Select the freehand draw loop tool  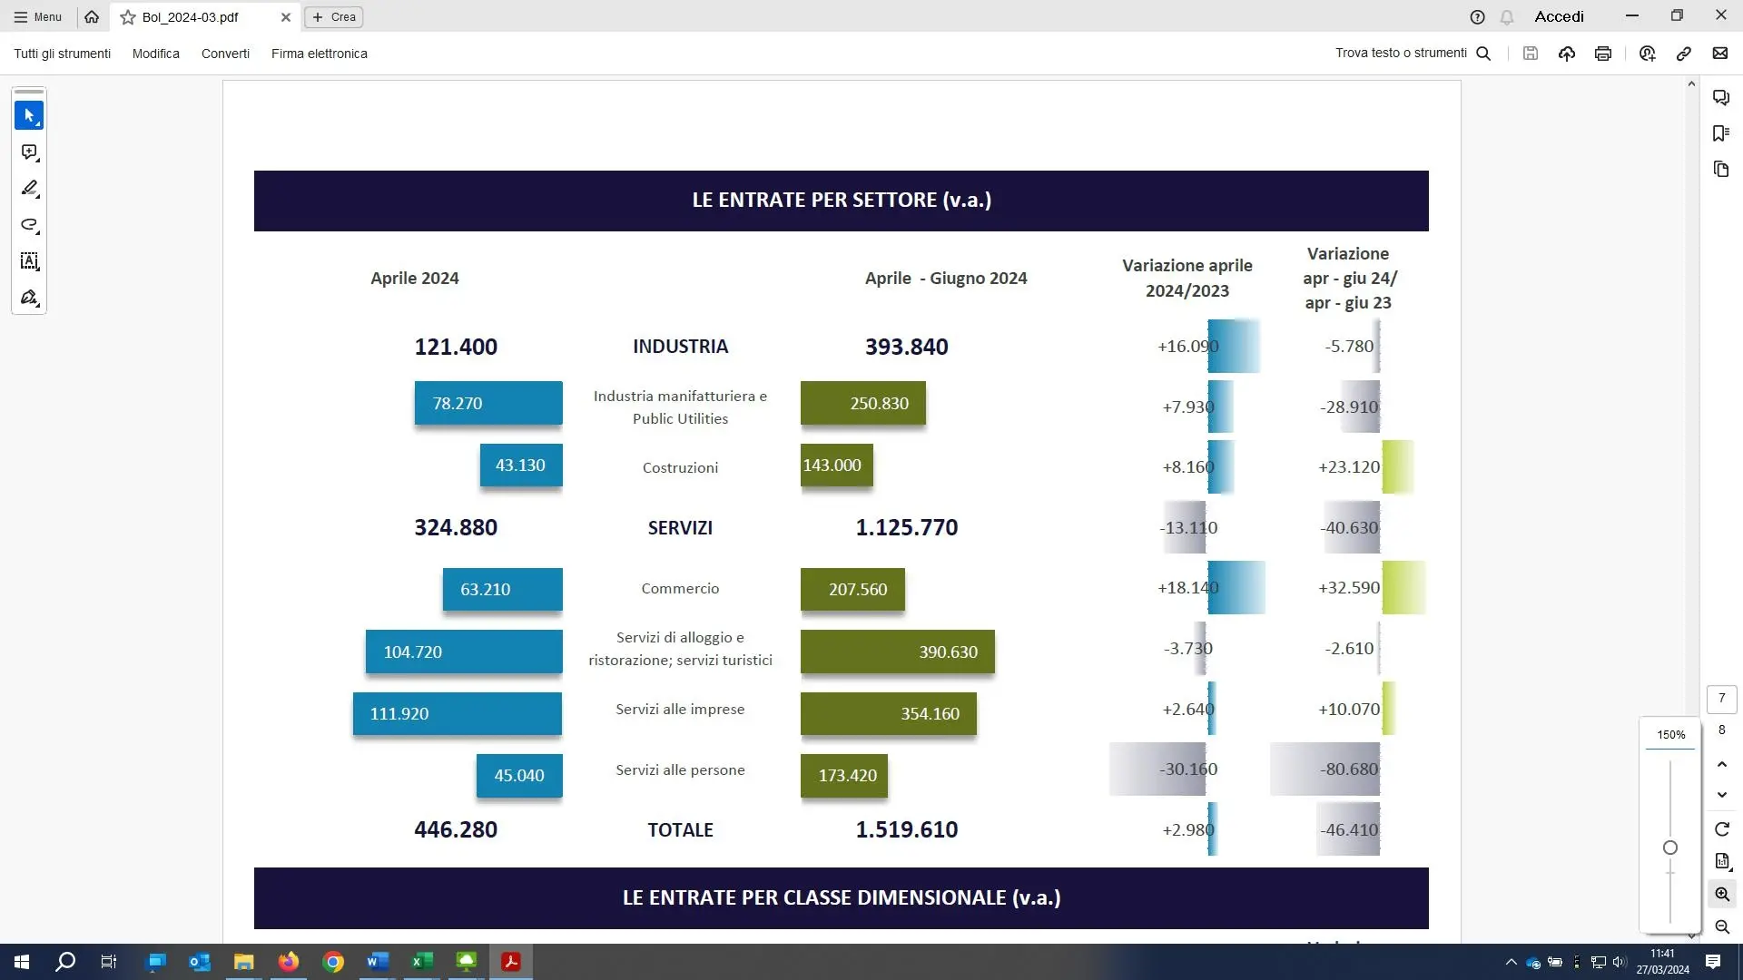click(x=29, y=225)
